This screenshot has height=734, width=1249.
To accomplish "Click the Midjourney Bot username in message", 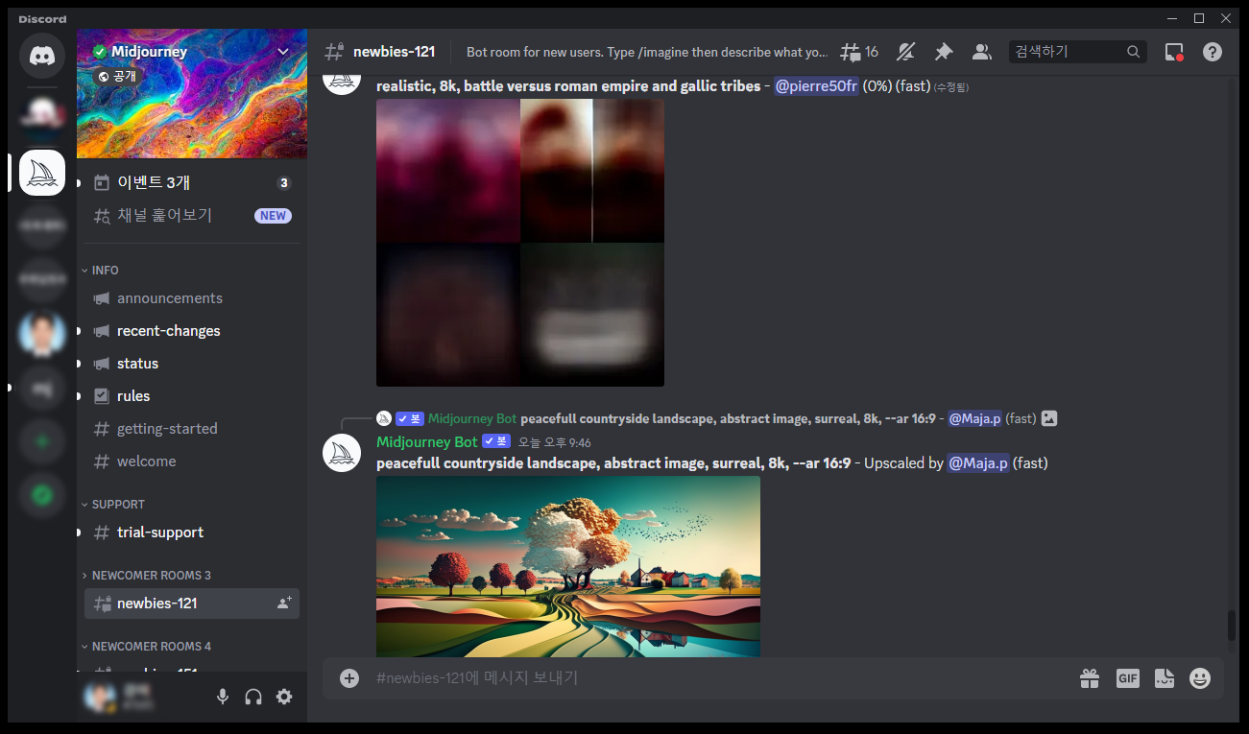I will 426,442.
